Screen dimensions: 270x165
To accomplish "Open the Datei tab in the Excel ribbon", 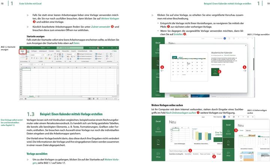I will [x=22, y=51].
